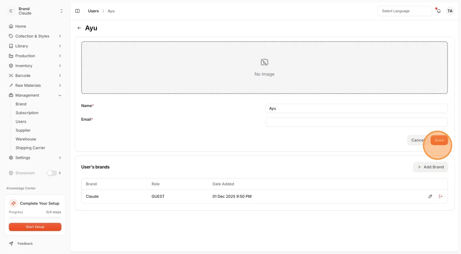Click the Ayu breadcrumb text

[x=111, y=11]
